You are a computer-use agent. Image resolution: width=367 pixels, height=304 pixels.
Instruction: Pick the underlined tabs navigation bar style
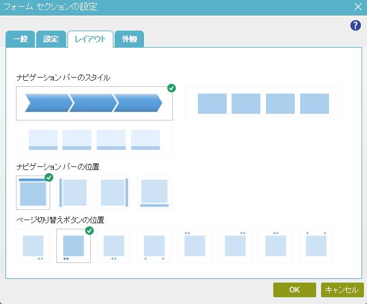point(94,139)
